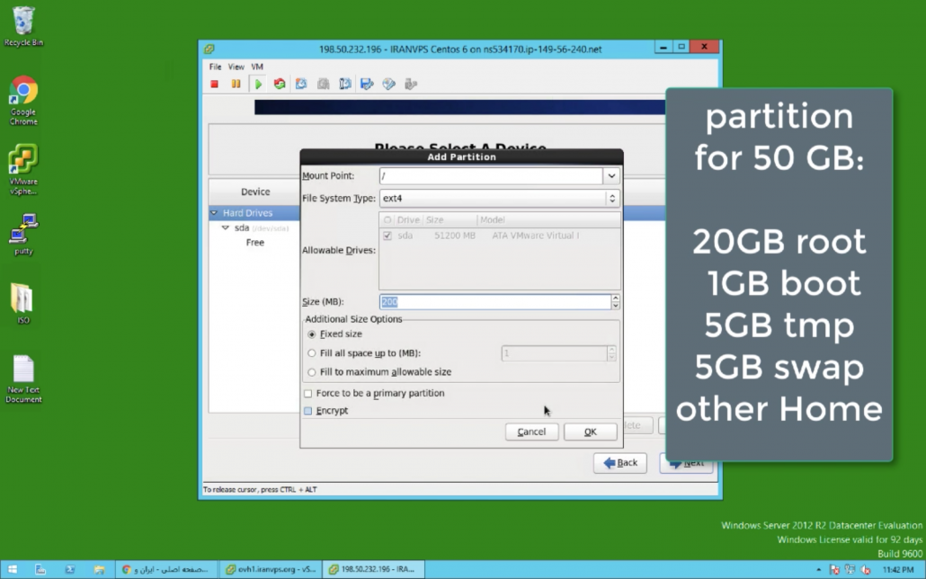Click the red Power Off toolbar button
The height and width of the screenshot is (579, 926).
(x=215, y=85)
